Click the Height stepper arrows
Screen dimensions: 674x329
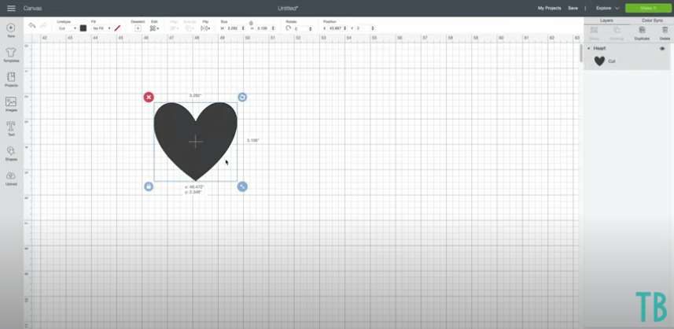click(274, 28)
